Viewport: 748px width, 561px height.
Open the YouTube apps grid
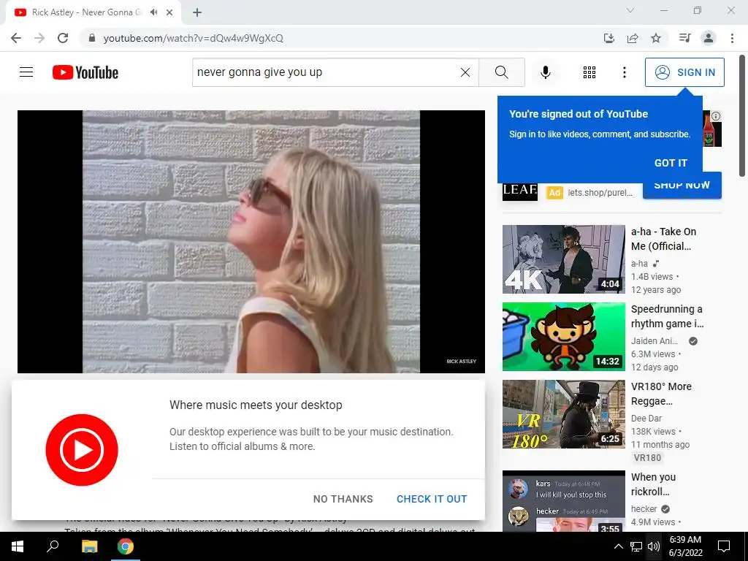coord(589,72)
